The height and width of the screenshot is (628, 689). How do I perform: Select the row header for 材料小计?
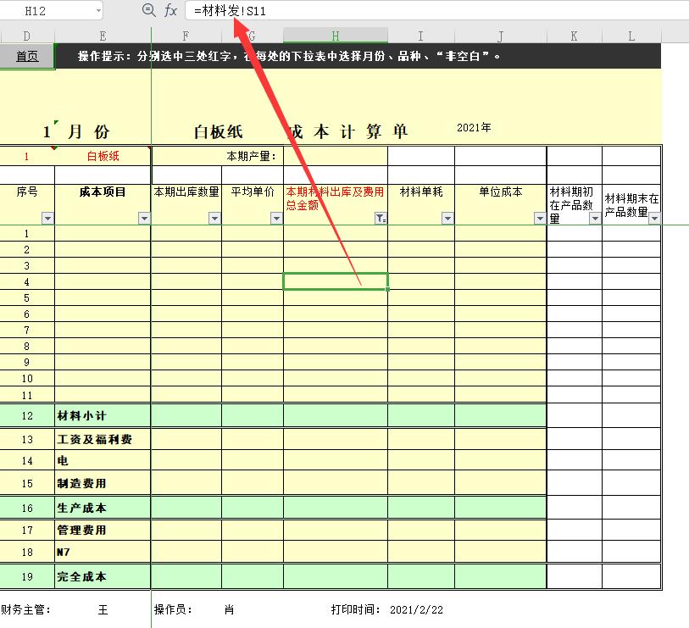tap(26, 414)
